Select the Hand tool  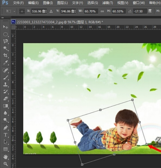5,156
